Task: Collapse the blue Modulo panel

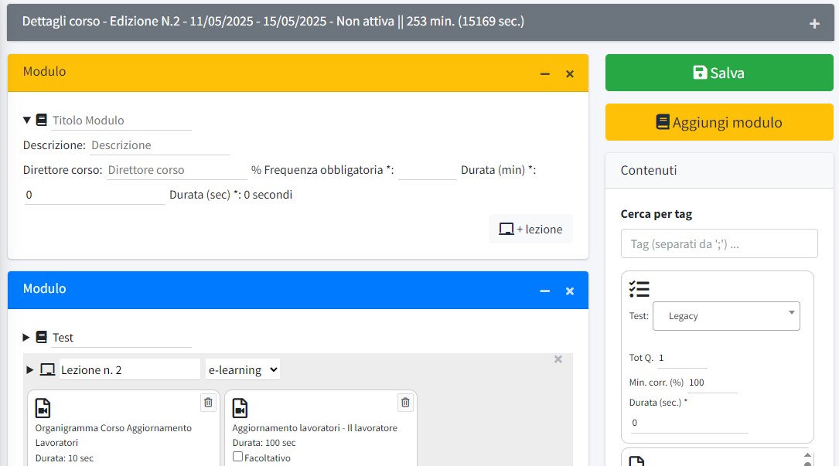Action: click(x=545, y=291)
